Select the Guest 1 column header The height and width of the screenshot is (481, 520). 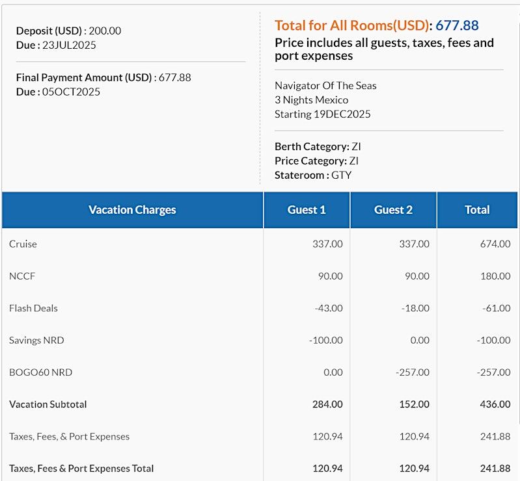[x=307, y=210]
